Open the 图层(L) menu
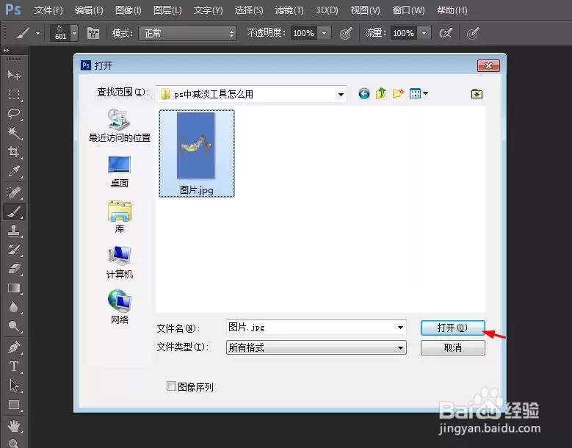 point(167,10)
